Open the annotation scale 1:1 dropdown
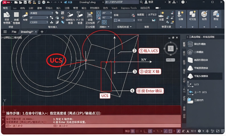This screenshot has height=136, width=226. pyautogui.click(x=193, y=131)
